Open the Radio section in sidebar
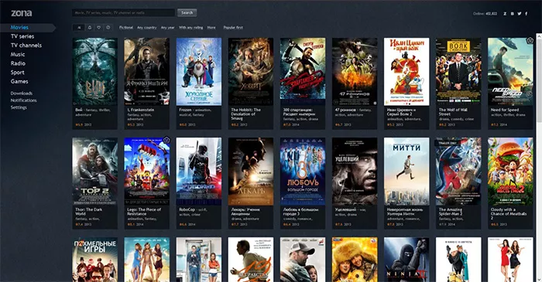 [x=18, y=63]
